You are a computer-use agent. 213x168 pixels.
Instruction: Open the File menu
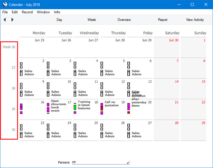[x=5, y=12]
